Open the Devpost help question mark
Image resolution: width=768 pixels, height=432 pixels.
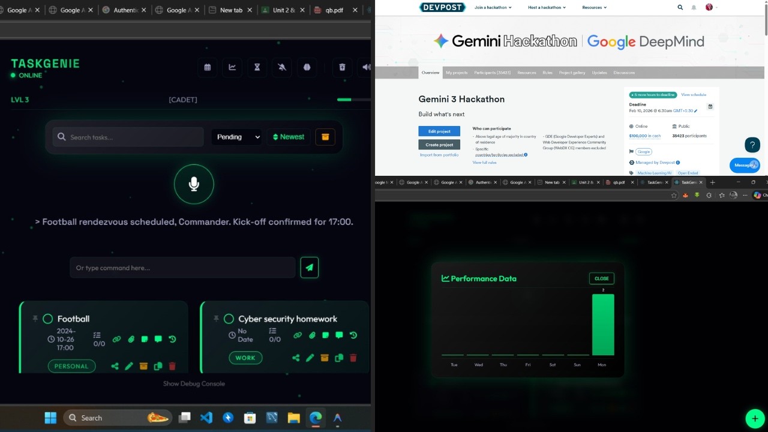tap(752, 145)
